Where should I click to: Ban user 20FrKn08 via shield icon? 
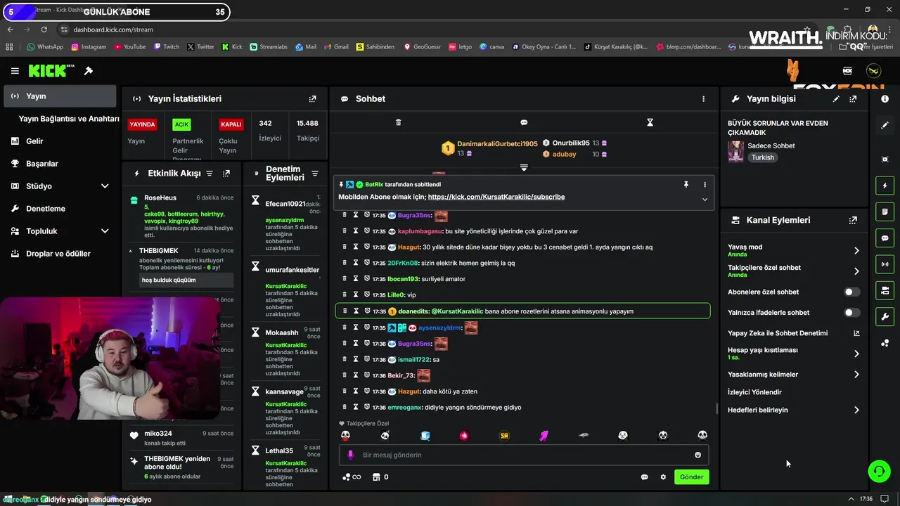click(367, 263)
